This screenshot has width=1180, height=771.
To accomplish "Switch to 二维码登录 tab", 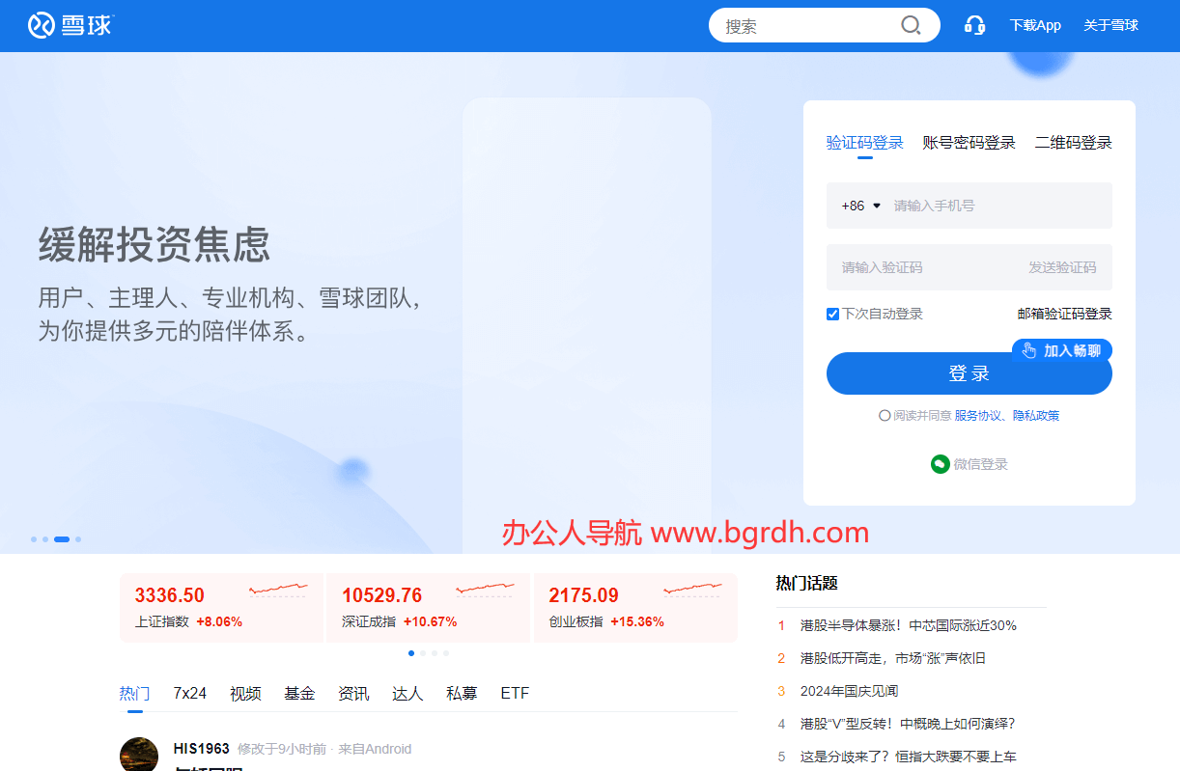I will pyautogui.click(x=1073, y=143).
